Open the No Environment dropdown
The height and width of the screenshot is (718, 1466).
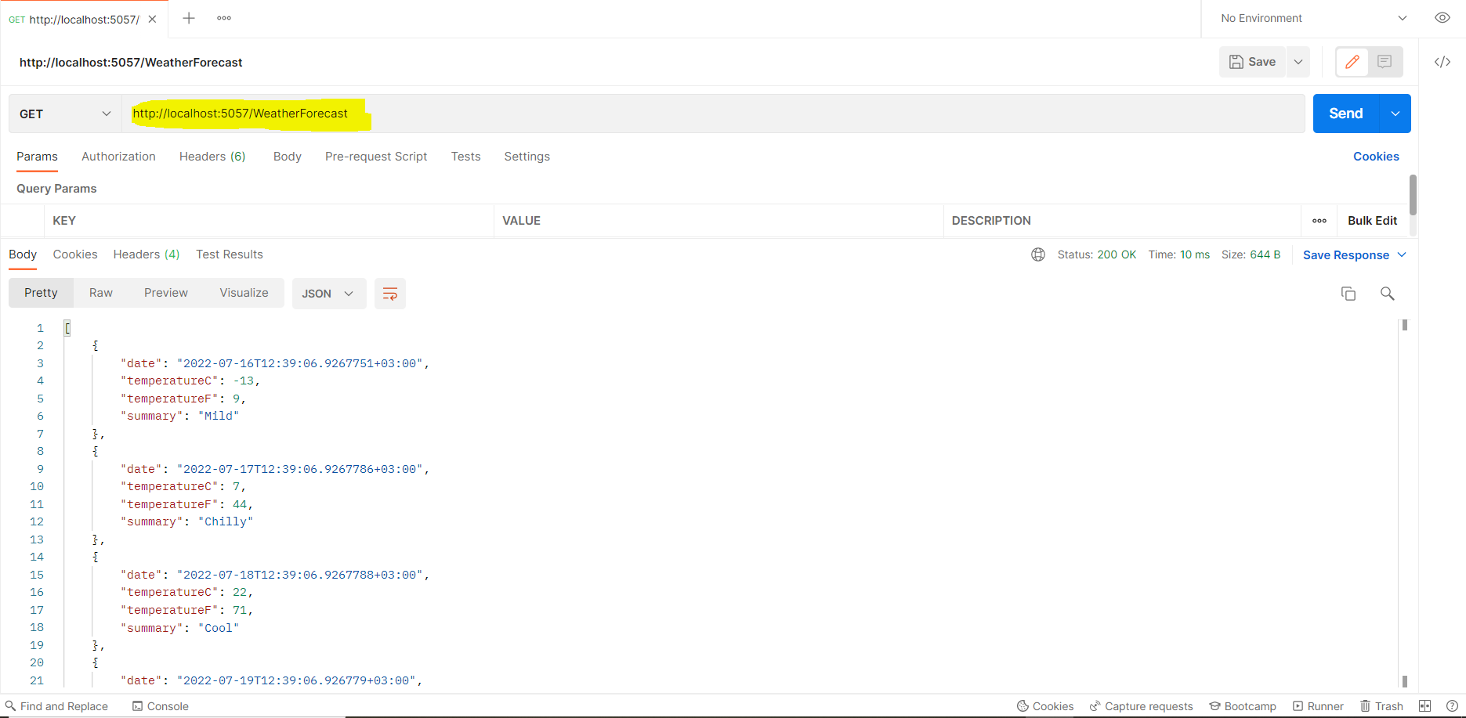coord(1313,18)
